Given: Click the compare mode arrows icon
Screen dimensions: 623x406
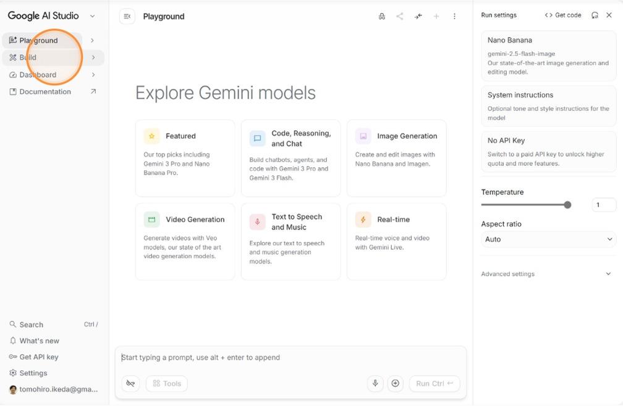Looking at the screenshot, I should (418, 17).
